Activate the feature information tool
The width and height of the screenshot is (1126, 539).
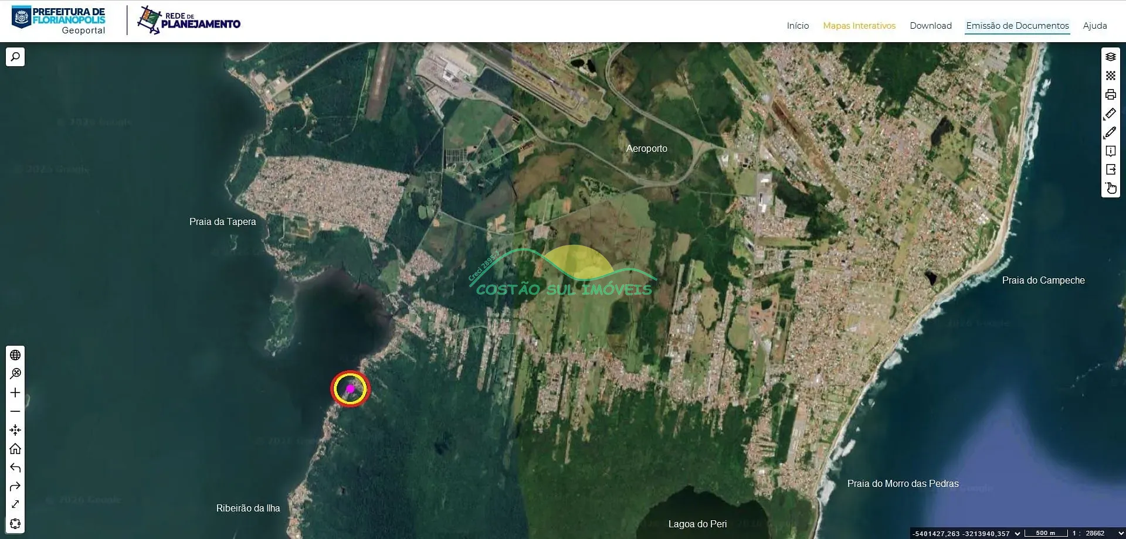coord(1110,151)
